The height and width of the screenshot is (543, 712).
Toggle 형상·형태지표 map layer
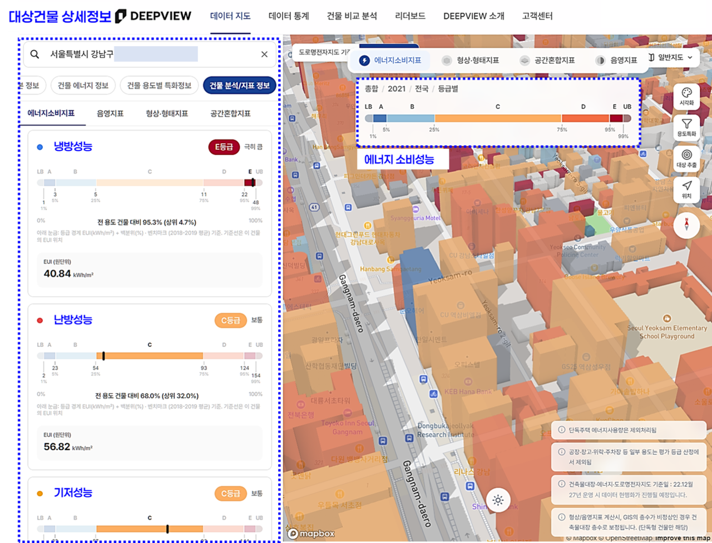point(471,61)
